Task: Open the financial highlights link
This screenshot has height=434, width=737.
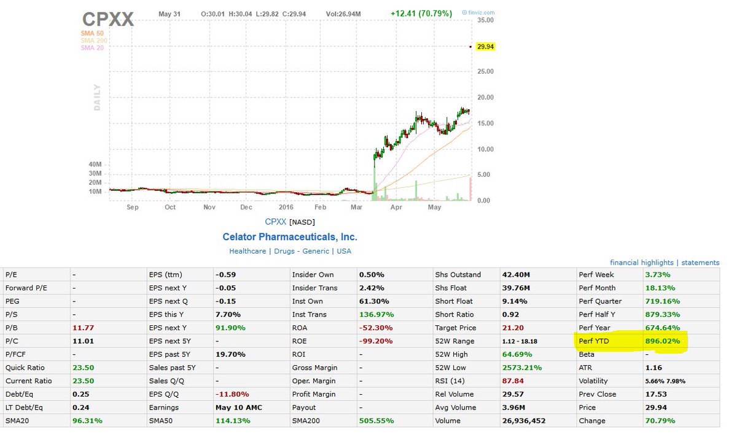Action: click(x=641, y=262)
